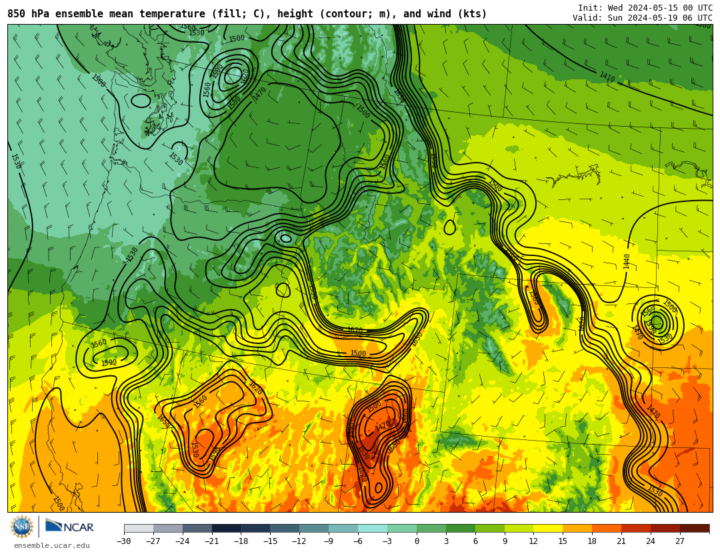The width and height of the screenshot is (720, 554).
Task: Pick the teal colorbar segment -12 to -9
Action: pos(315,528)
